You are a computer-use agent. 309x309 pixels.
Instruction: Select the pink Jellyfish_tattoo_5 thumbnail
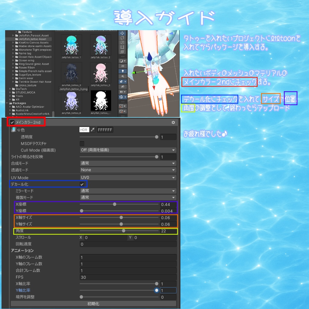point(100,73)
